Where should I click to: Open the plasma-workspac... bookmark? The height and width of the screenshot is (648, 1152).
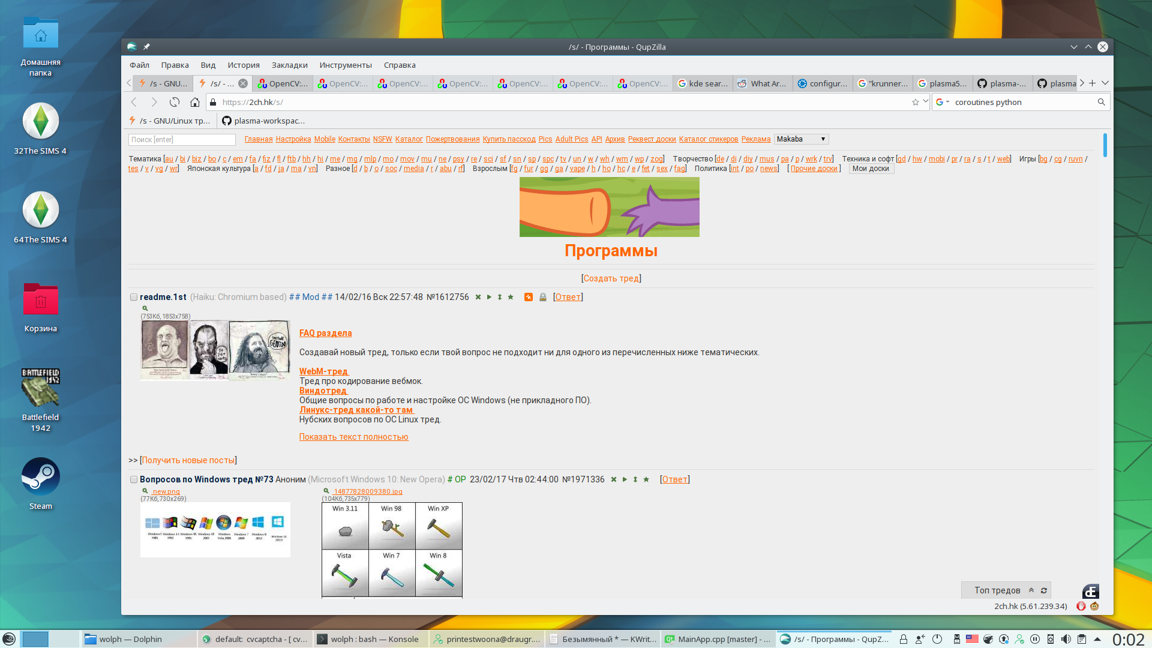click(263, 121)
